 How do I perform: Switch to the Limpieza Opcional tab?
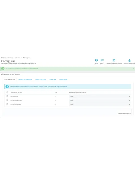(x=41, y=80)
